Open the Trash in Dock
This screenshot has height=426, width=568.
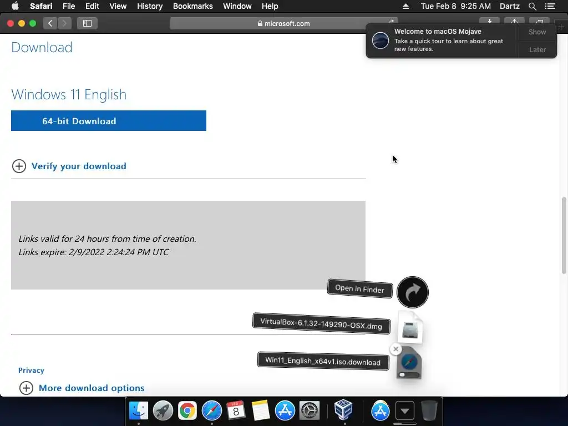pos(429,411)
